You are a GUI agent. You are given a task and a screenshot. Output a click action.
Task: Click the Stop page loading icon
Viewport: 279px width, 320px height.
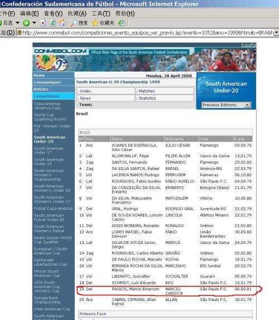(x=43, y=23)
